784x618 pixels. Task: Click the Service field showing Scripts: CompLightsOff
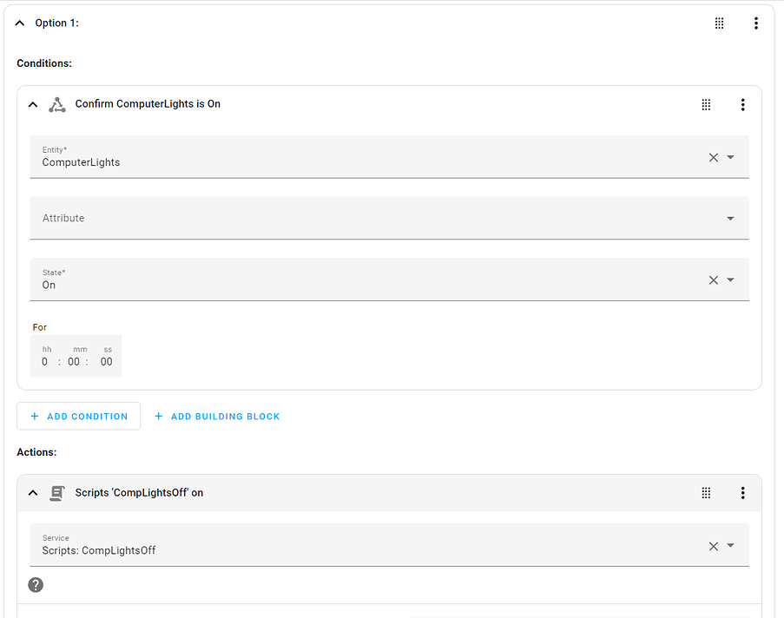pos(390,545)
